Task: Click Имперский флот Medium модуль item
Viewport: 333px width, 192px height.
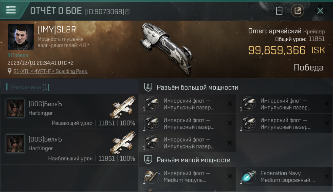Action: coord(187,176)
